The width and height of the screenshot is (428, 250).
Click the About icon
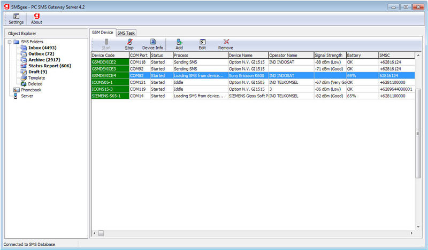36,19
